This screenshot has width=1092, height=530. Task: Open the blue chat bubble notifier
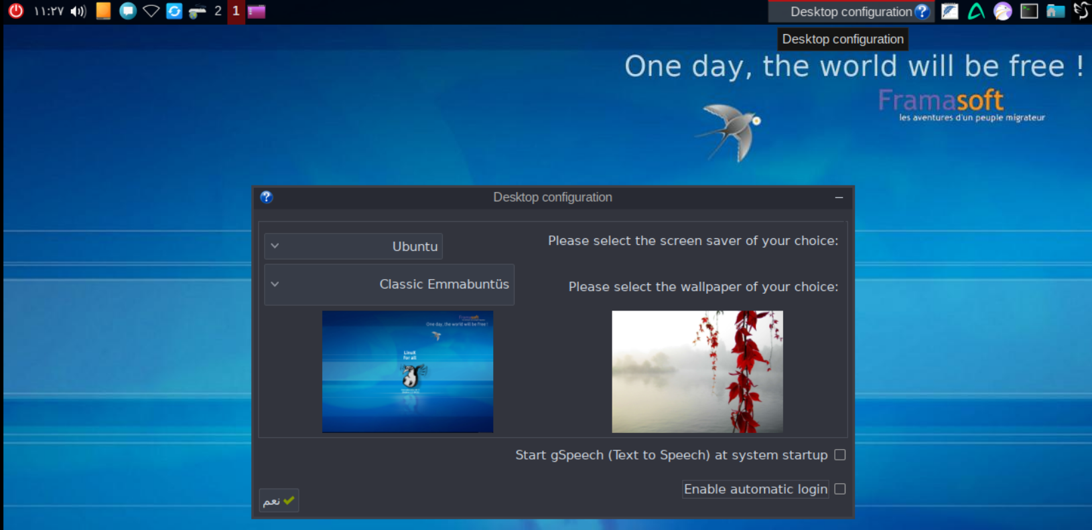pyautogui.click(x=128, y=11)
